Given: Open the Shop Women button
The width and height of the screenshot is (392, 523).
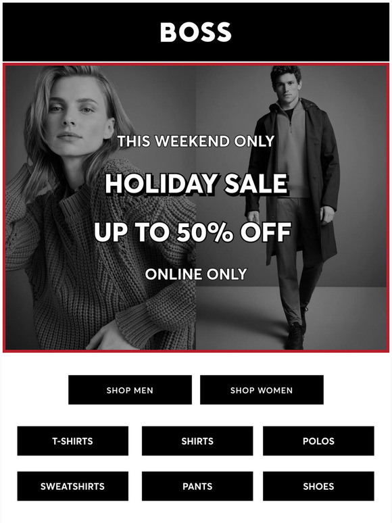Looking at the screenshot, I should pyautogui.click(x=262, y=390).
